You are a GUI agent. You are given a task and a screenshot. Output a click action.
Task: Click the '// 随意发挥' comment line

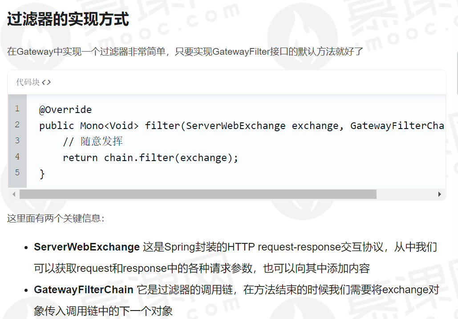[x=93, y=141]
